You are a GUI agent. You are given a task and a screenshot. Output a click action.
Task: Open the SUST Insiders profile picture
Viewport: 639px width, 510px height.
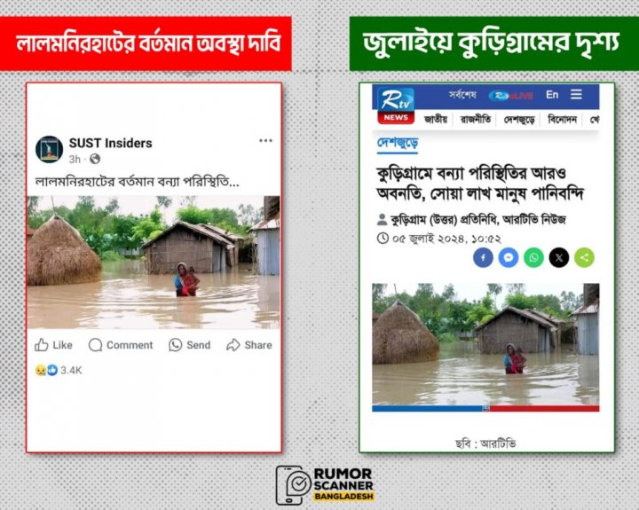point(50,149)
